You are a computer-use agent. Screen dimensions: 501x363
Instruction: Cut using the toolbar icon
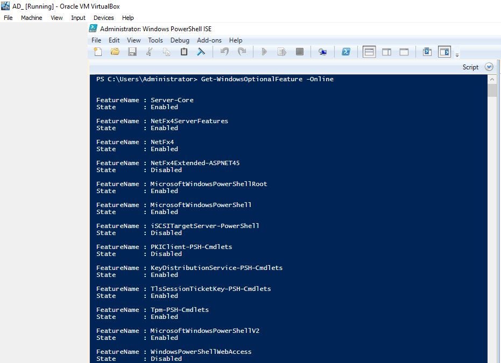150,52
